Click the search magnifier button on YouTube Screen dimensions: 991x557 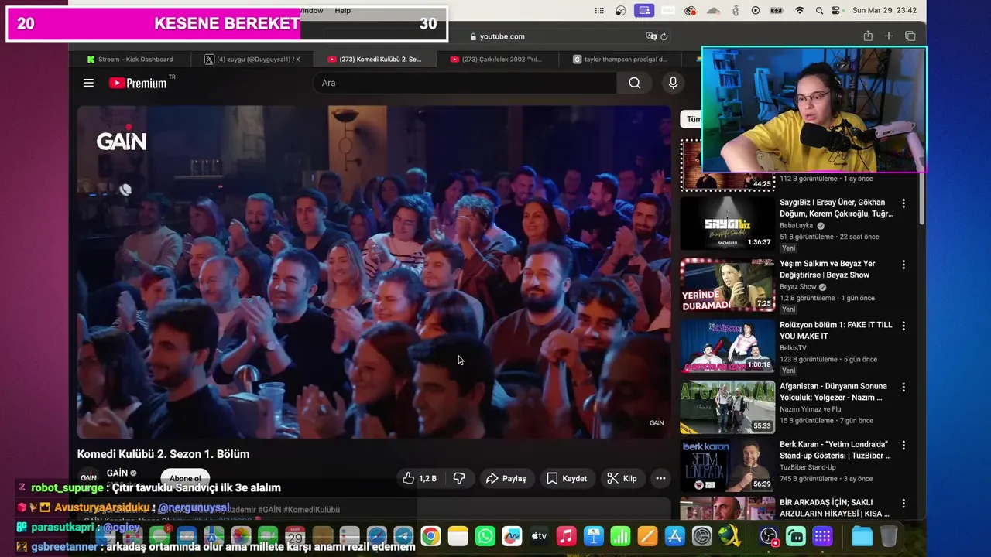(635, 83)
